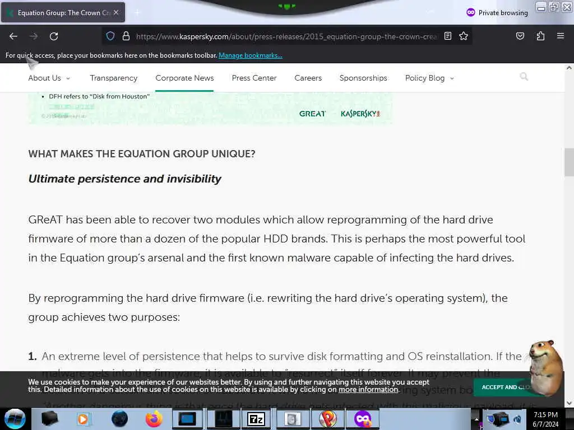Click the volume speaker tray icon
This screenshot has height=430, width=574.
point(517,419)
